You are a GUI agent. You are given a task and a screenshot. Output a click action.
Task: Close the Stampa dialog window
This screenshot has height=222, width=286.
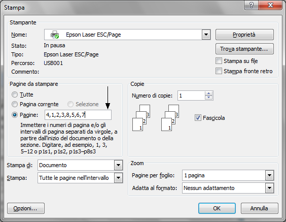[270, 5]
